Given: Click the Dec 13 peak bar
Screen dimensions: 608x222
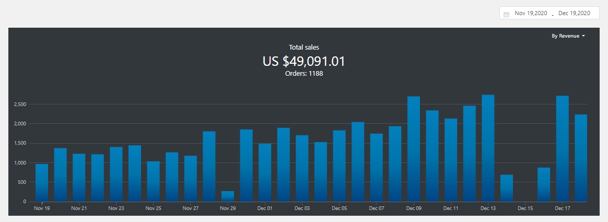Looking at the screenshot, I should tap(488, 148).
